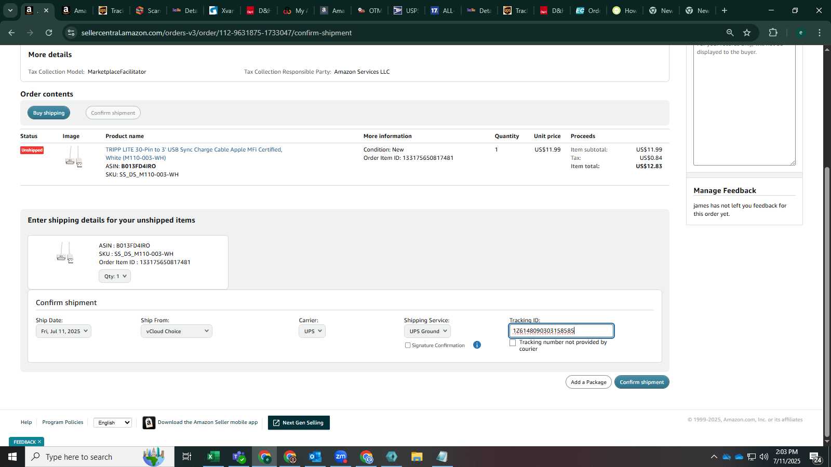Check 'Tracking number not provided by courier'

coord(513,343)
